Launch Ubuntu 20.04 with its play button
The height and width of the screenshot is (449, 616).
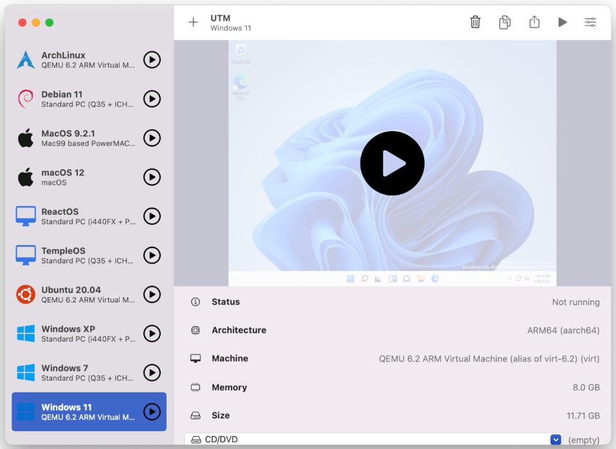coord(152,295)
